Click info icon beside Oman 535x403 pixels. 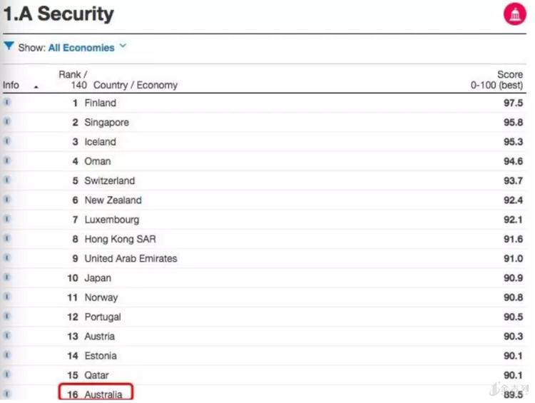point(8,161)
